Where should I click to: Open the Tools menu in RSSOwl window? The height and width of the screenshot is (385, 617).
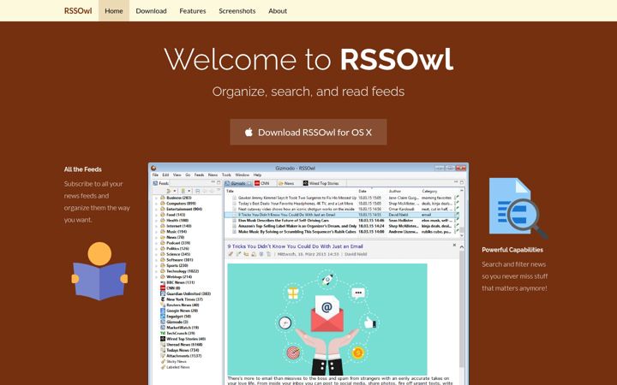click(x=226, y=175)
